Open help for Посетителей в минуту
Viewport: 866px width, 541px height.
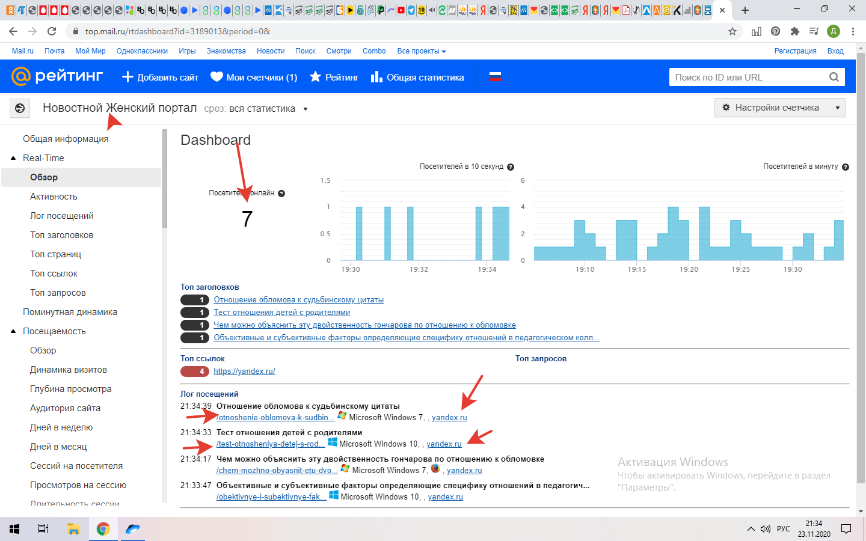846,167
